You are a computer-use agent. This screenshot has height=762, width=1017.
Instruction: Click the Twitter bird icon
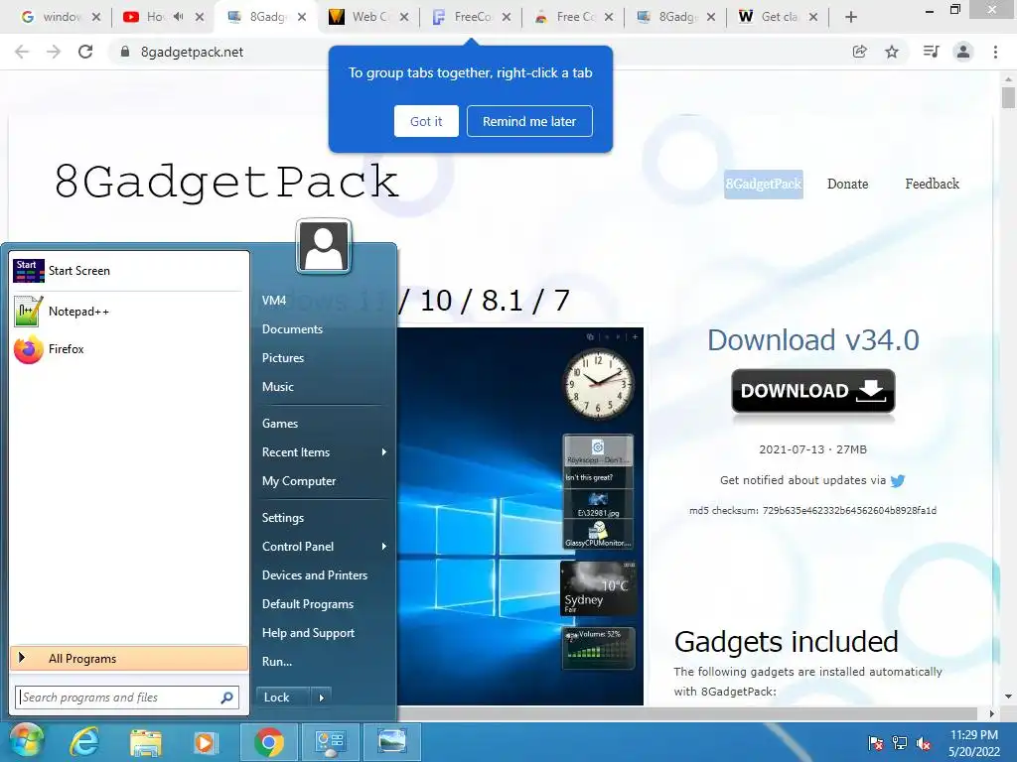coord(898,481)
